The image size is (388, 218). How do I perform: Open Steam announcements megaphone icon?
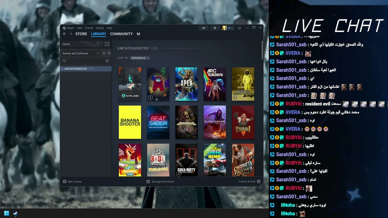(204, 28)
